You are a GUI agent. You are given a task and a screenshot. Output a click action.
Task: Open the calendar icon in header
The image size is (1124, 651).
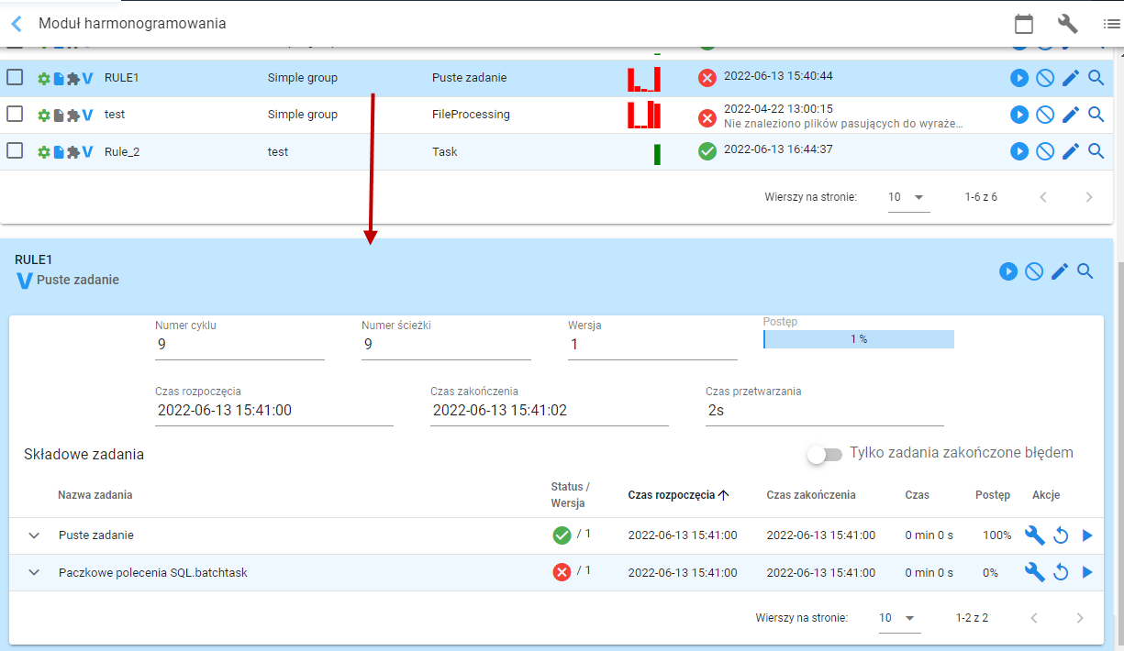click(x=1024, y=24)
